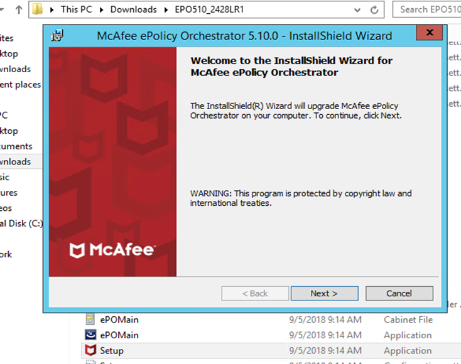Select Videos in the Explorer sidebar
The image size is (461, 364).
(6, 208)
